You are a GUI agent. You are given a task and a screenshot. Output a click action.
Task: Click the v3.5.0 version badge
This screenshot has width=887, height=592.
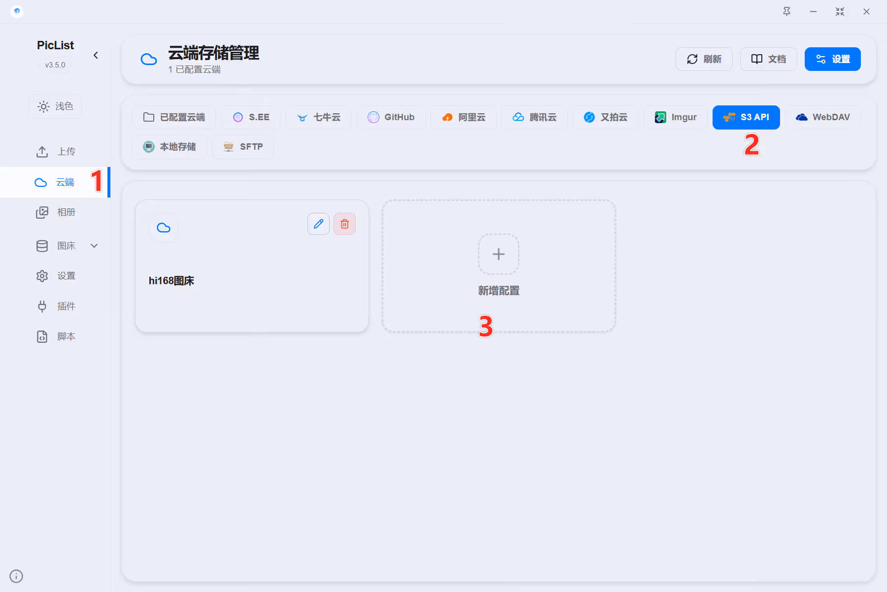[55, 65]
